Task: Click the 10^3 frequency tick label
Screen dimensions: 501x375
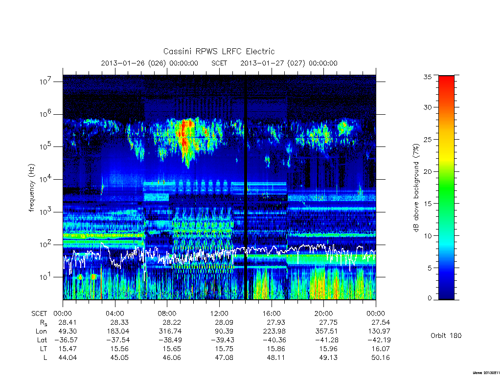Action: click(x=46, y=212)
